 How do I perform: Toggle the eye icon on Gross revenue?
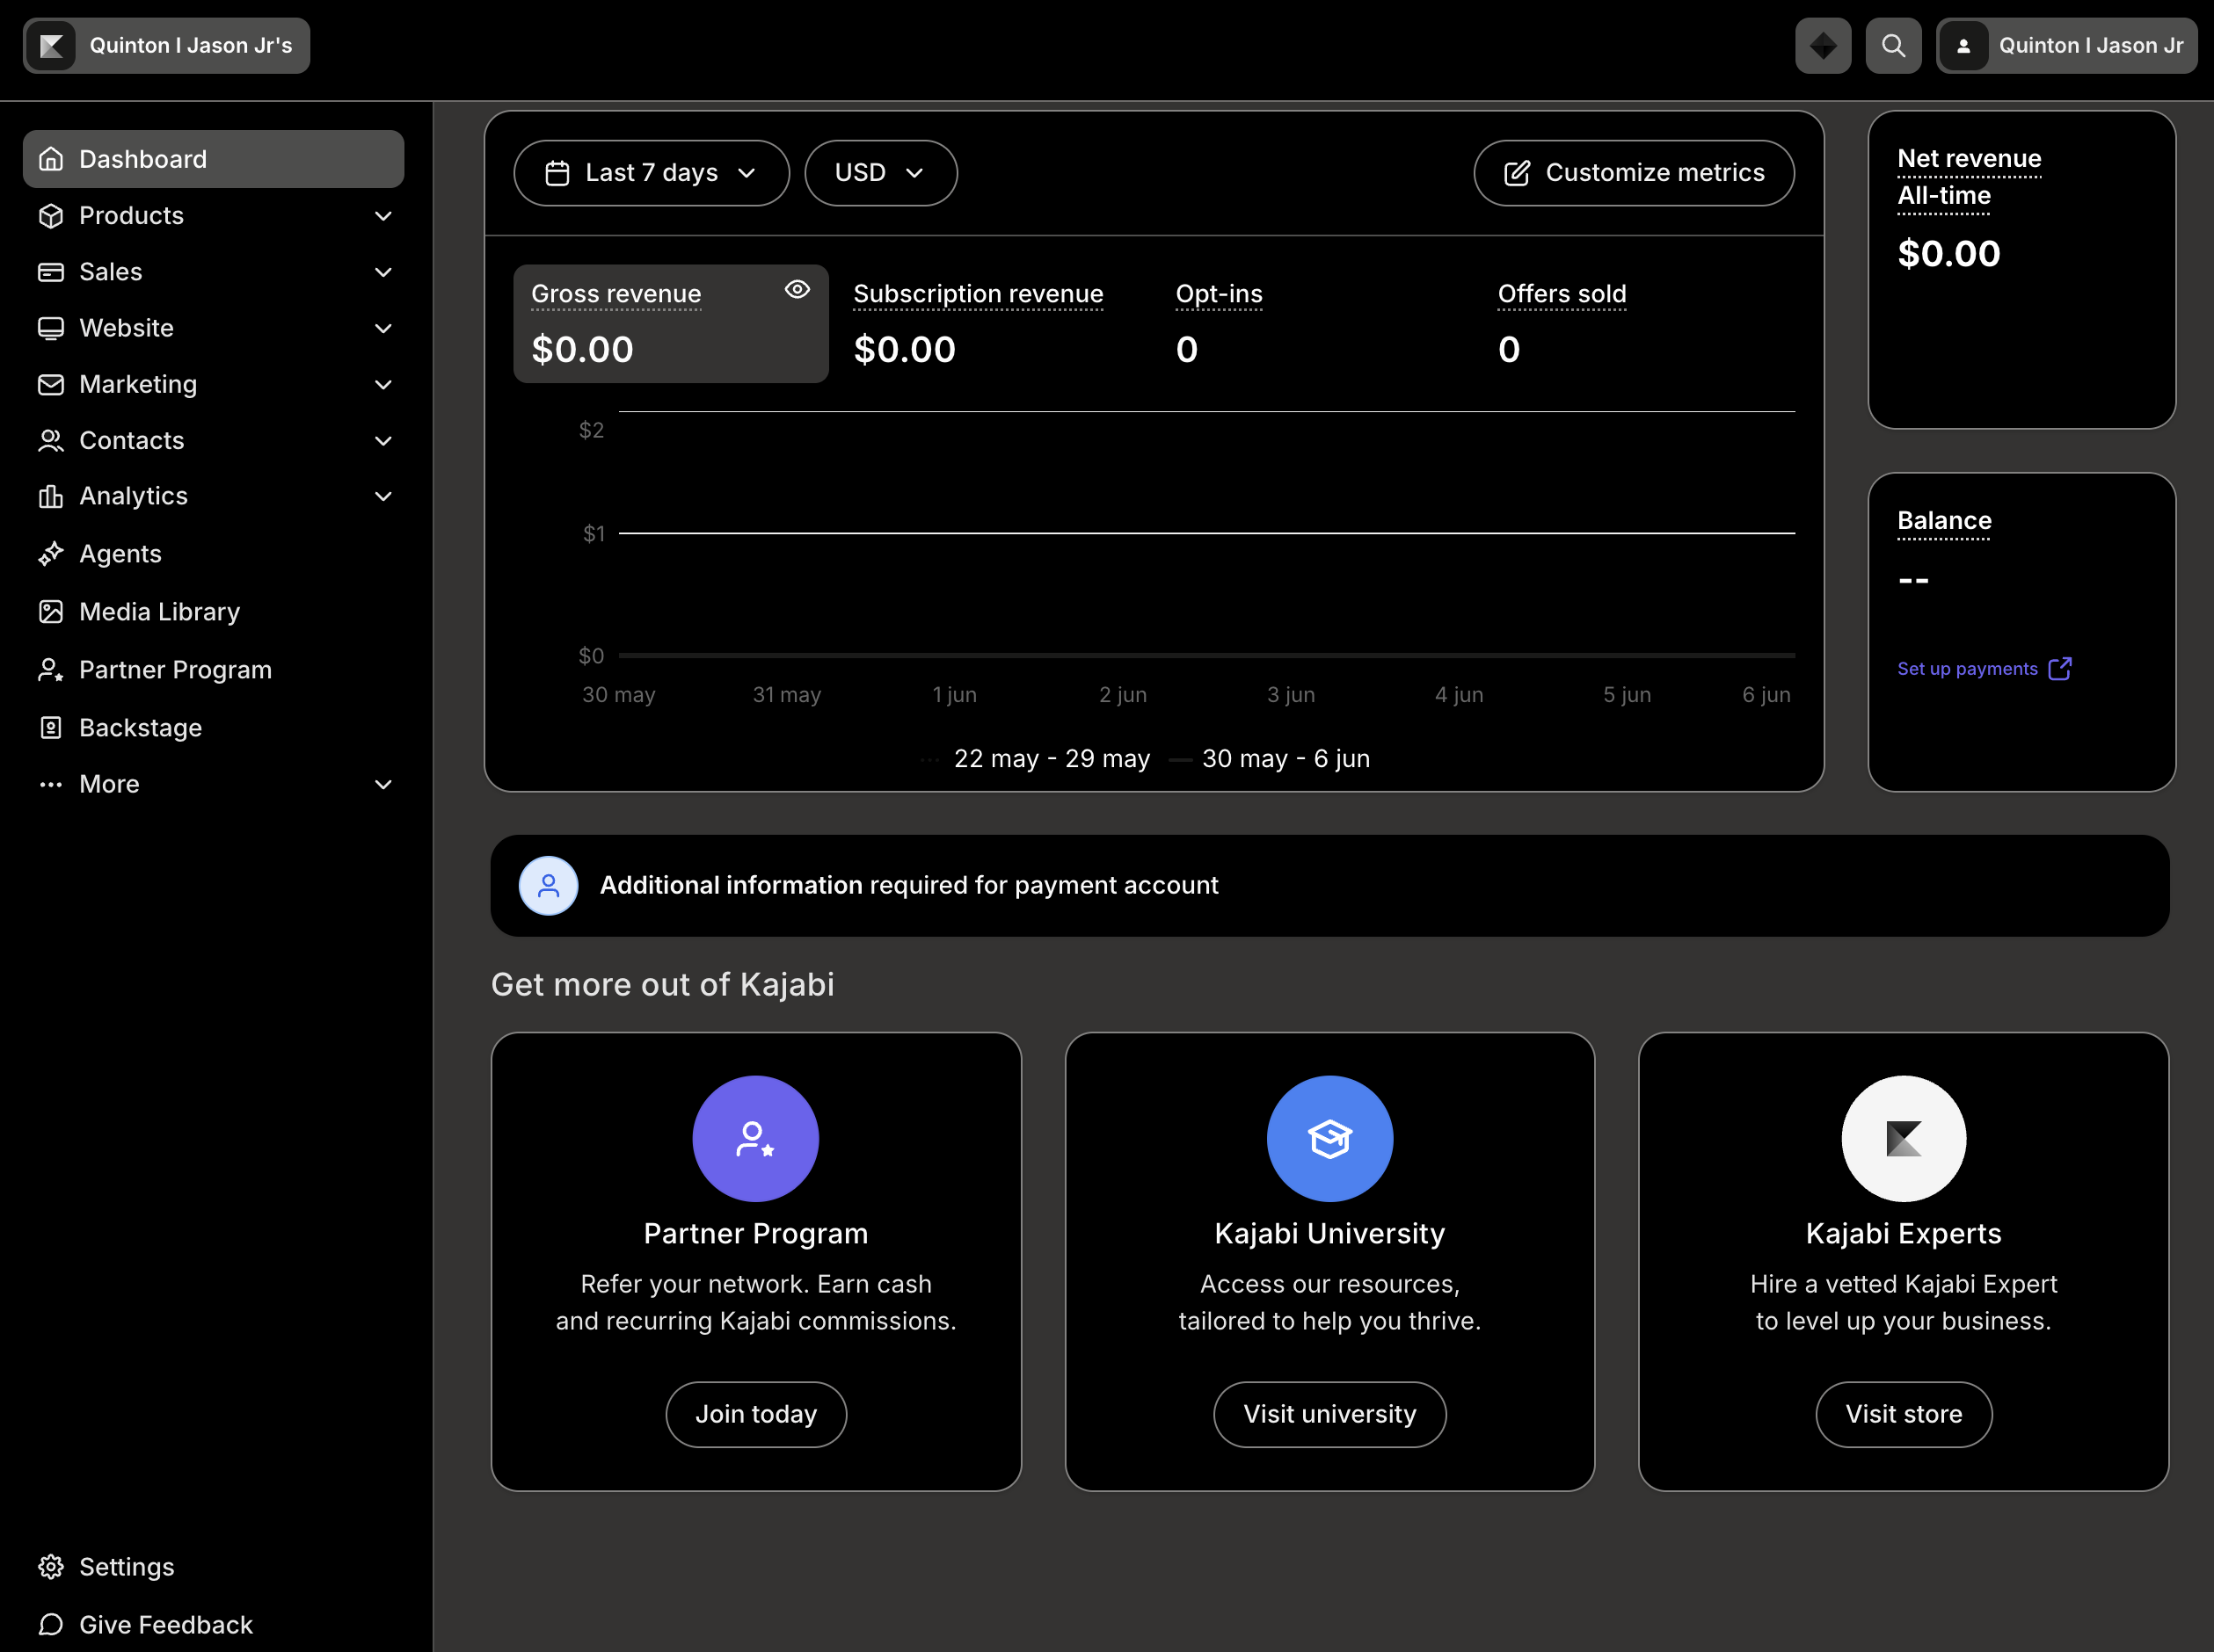coord(797,289)
